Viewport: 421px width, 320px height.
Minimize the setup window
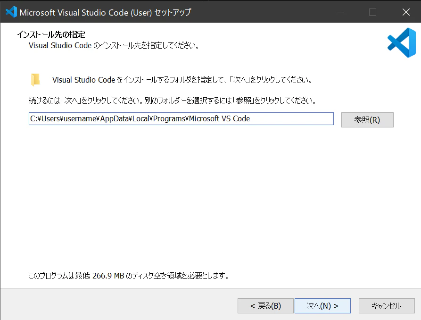tap(340, 12)
